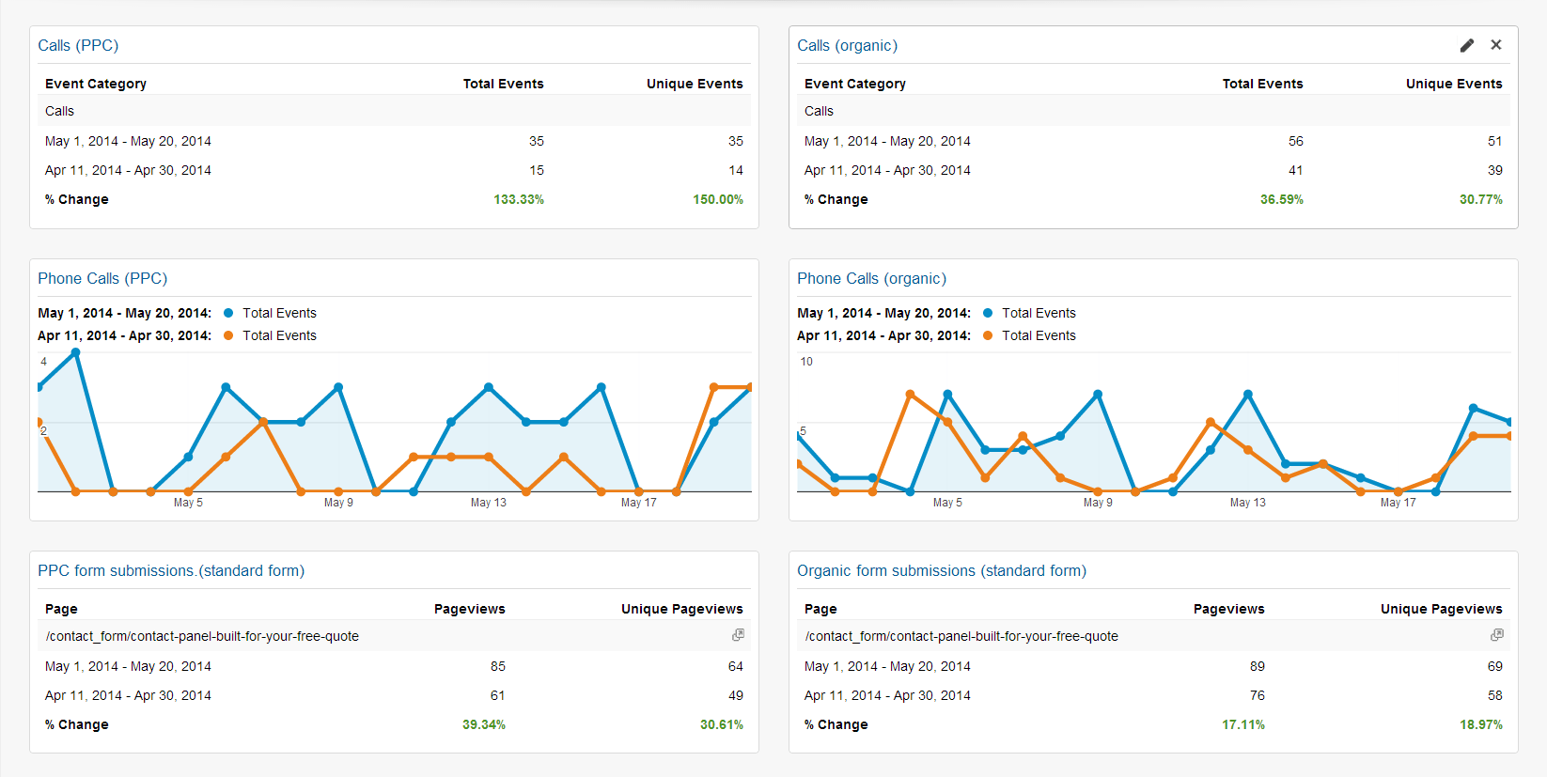The height and width of the screenshot is (777, 1547).
Task: Remove the Calls (organic) widget with X
Action: pos(1496,45)
